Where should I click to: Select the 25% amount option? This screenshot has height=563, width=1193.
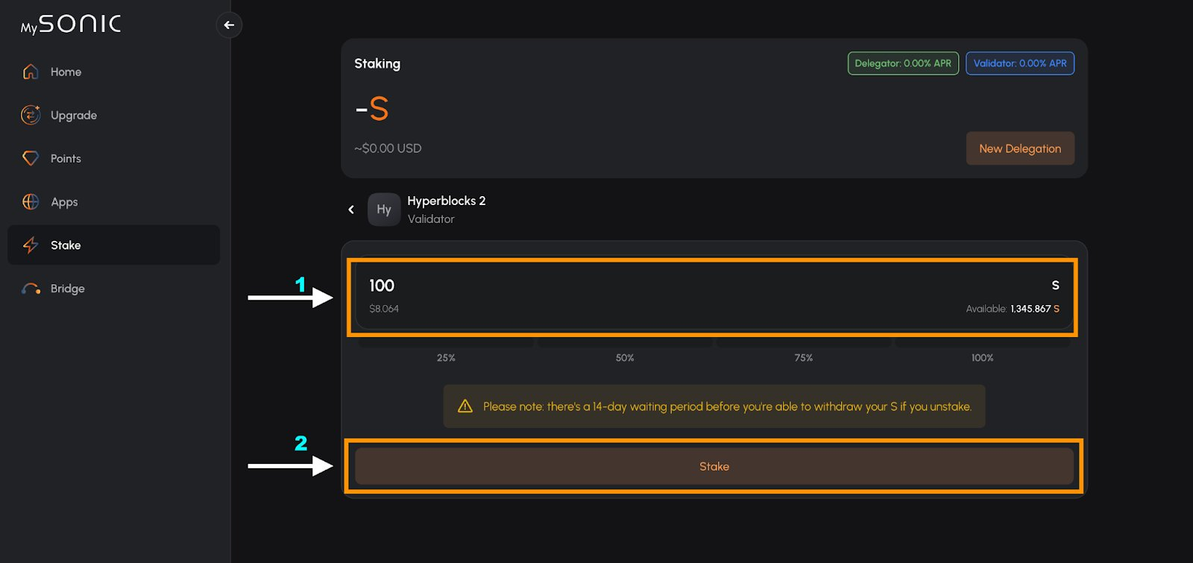tap(446, 357)
